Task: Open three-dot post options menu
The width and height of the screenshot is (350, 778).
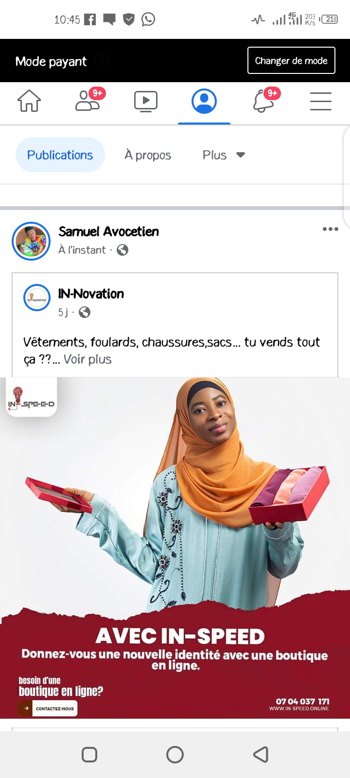Action: 331,229
